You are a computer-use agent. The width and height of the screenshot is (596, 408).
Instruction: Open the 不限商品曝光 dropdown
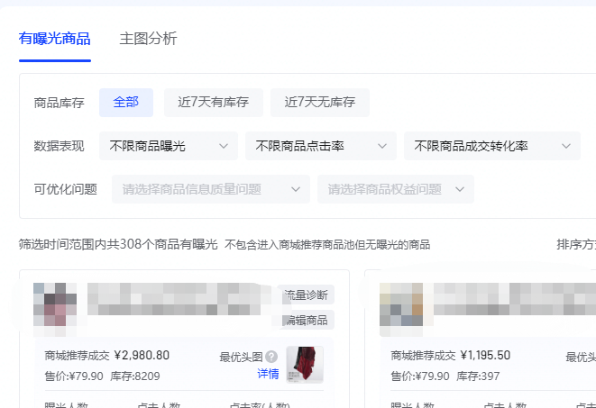tap(169, 146)
